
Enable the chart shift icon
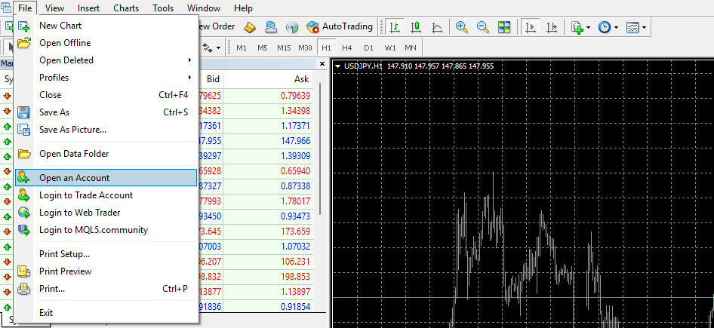coord(552,27)
